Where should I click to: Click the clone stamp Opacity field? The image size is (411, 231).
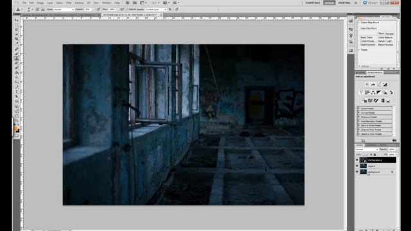pyautogui.click(x=88, y=10)
